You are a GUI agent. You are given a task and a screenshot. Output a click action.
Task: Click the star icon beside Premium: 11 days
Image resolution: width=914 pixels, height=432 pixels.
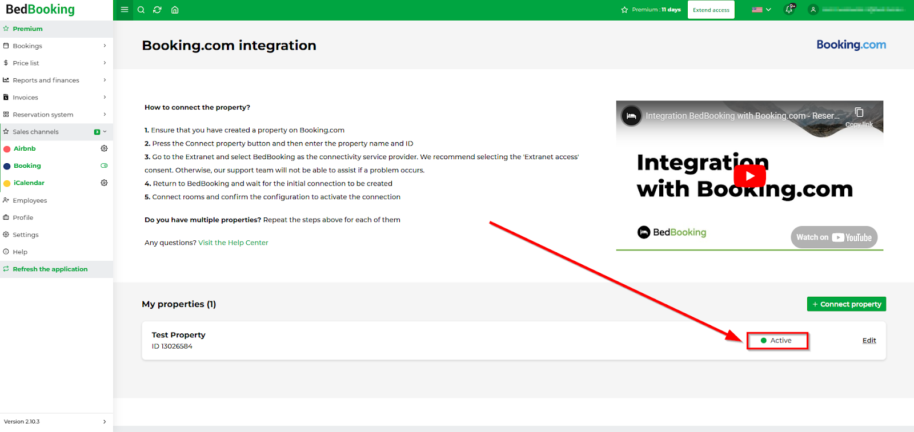[624, 10]
